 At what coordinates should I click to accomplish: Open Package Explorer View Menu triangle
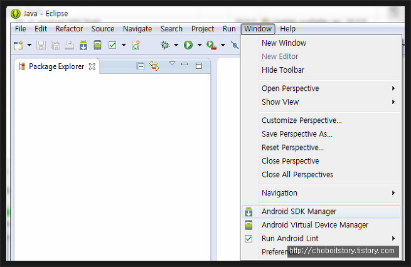(172, 63)
